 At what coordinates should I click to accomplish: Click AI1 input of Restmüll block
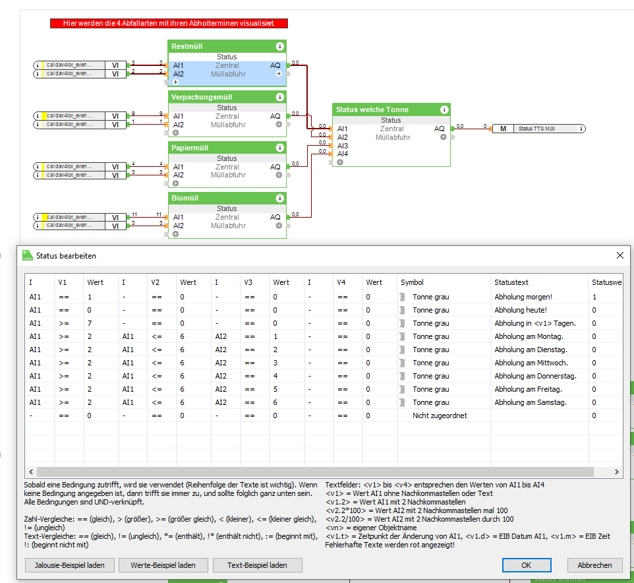179,65
